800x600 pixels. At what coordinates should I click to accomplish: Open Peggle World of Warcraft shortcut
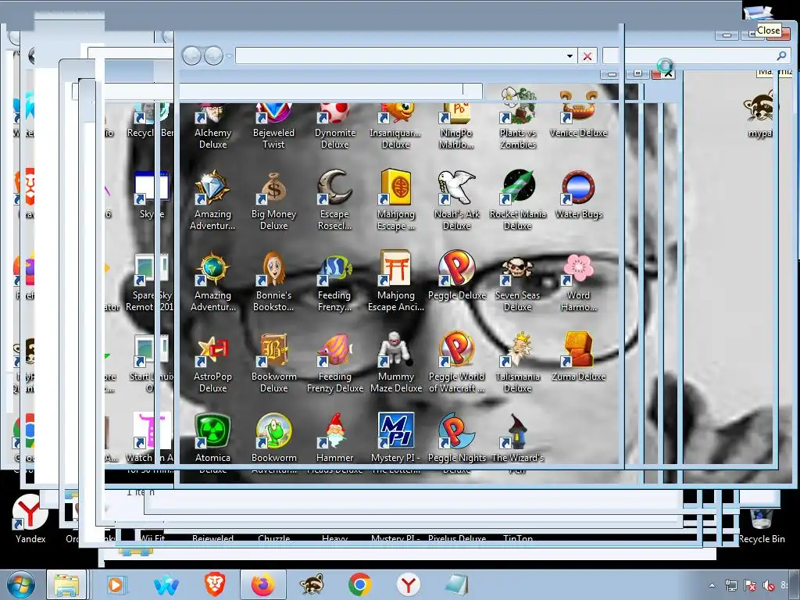click(x=456, y=362)
